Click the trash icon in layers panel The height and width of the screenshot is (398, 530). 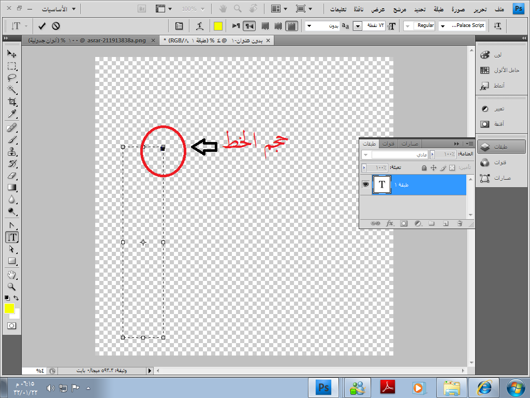[459, 223]
